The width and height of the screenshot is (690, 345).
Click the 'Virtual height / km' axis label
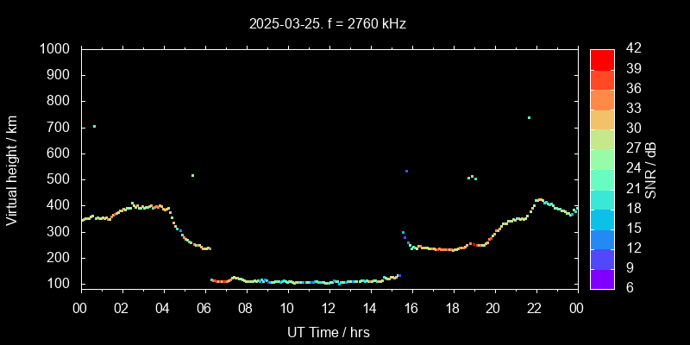tap(12, 169)
